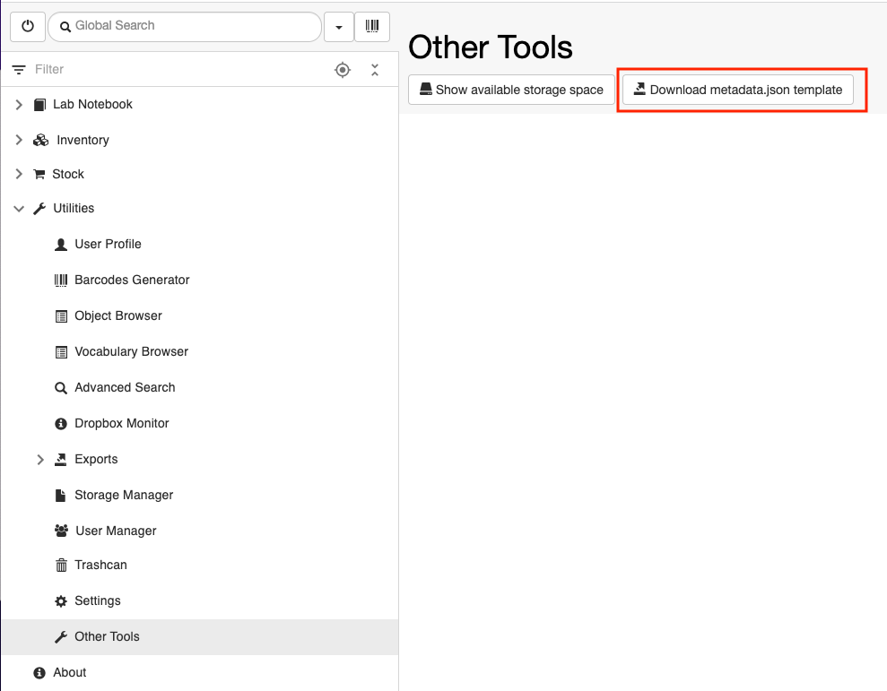Viewport: 887px width, 691px height.
Task: Focus the Global Search input field
Action: (x=185, y=26)
